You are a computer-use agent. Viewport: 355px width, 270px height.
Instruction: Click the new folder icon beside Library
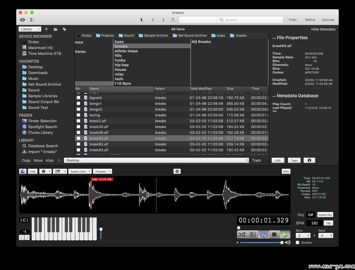[x=55, y=29]
